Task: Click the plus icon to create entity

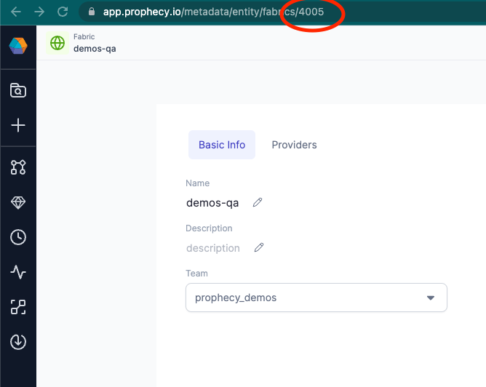Action: (18, 125)
